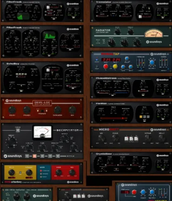Click the yellow knob on PrimalTap
The height and width of the screenshot is (201, 172).
115,67
